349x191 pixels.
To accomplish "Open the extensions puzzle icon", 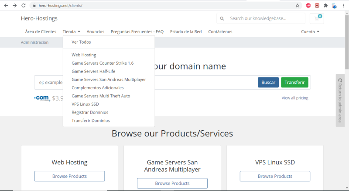I will [x=325, y=6].
